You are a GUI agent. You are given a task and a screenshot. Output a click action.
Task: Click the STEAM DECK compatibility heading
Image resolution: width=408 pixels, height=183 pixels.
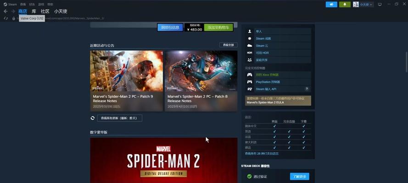click(x=255, y=166)
